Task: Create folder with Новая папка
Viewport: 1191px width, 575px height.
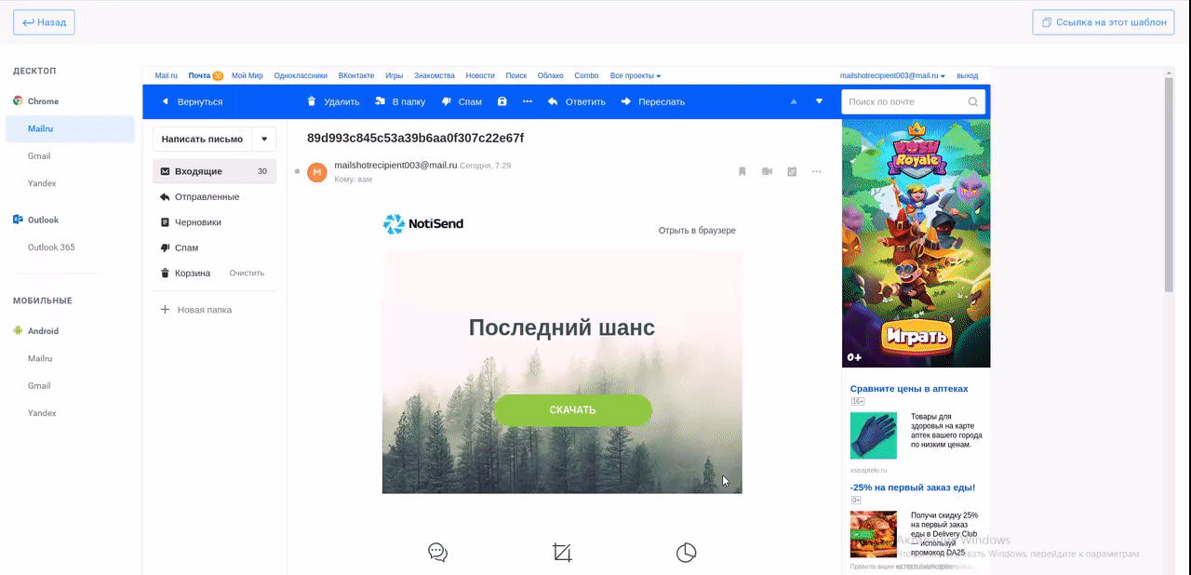Action: tap(196, 310)
